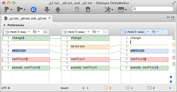177x92 pixels.
Task: Click the lower green overview marker
Action: click(174, 64)
